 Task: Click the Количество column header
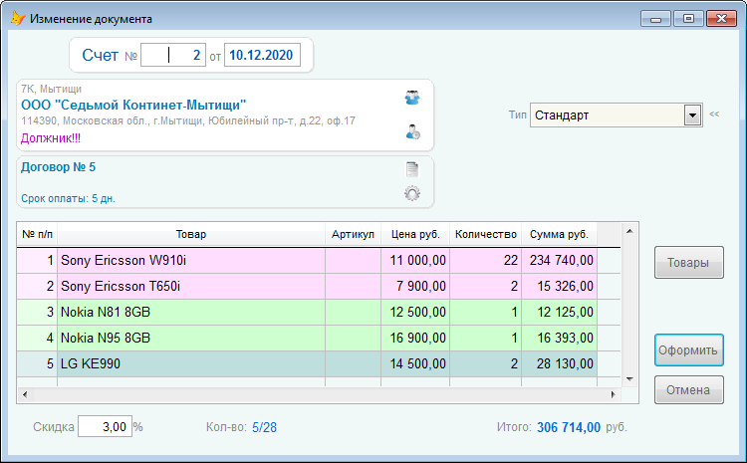pos(485,234)
